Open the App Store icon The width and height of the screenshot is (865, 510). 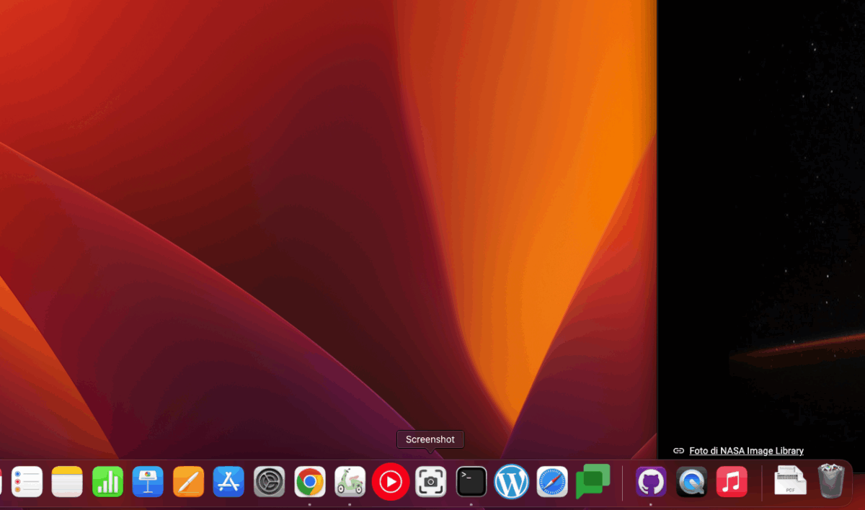229,482
